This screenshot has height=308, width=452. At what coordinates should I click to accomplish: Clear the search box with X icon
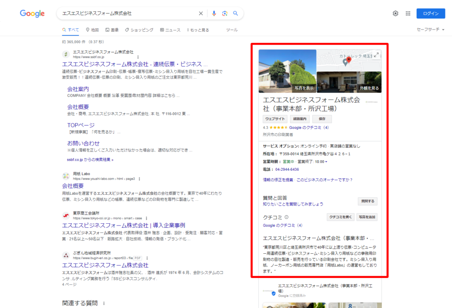tap(201, 13)
